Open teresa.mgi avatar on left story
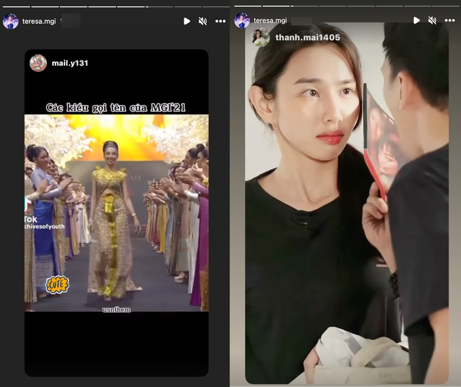 11,21
